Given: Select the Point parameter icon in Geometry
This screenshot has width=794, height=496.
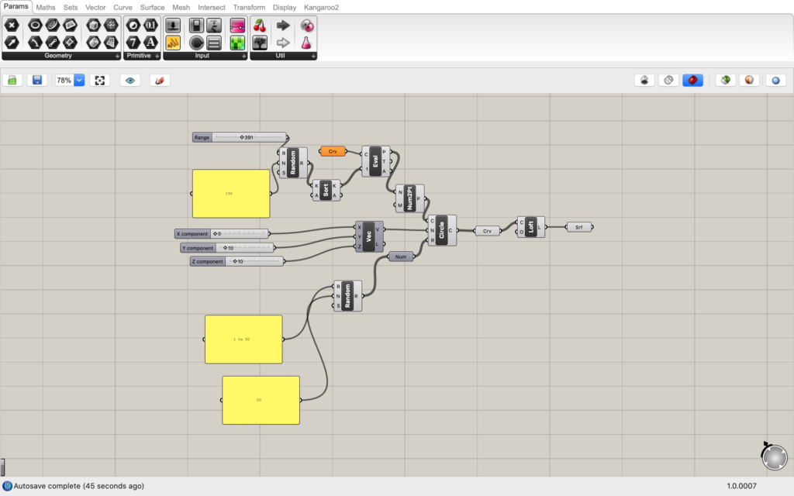Looking at the screenshot, I should point(12,26).
